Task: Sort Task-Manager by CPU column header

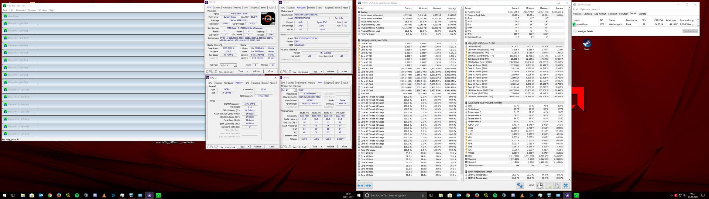Action: click(x=644, y=20)
